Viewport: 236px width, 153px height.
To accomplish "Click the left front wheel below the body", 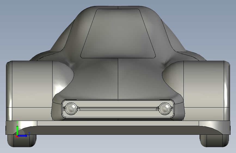I will click(x=22, y=141).
